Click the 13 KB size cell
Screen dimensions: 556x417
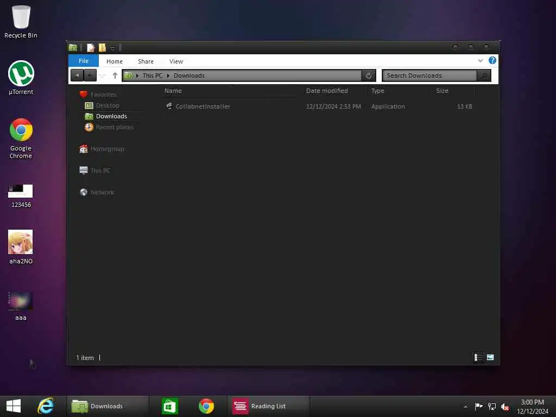coord(465,106)
